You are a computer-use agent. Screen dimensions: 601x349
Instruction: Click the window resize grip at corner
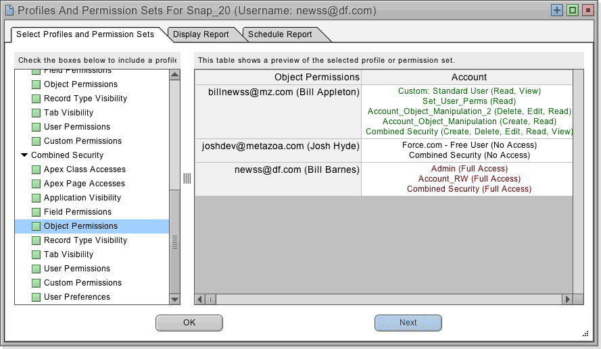point(585,333)
